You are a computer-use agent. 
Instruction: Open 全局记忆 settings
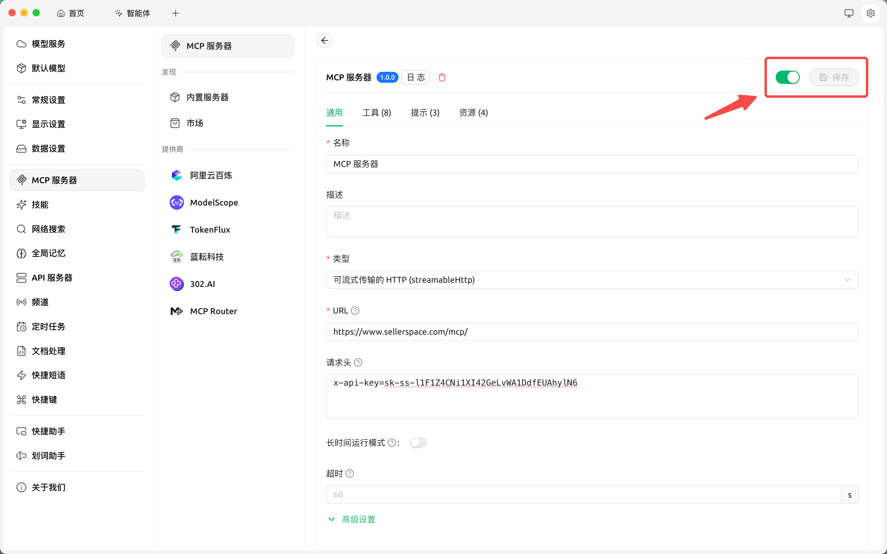[77, 253]
